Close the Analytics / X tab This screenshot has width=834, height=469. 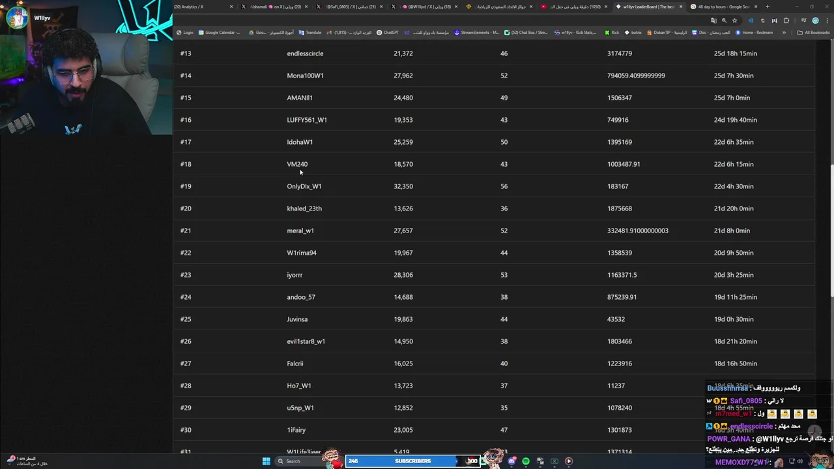231,7
